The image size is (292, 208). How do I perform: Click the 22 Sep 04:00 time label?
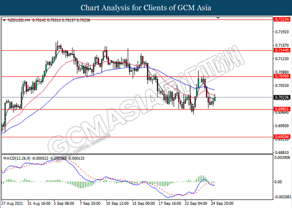196,203
